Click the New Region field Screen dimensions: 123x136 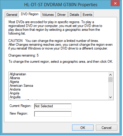coord(53,114)
